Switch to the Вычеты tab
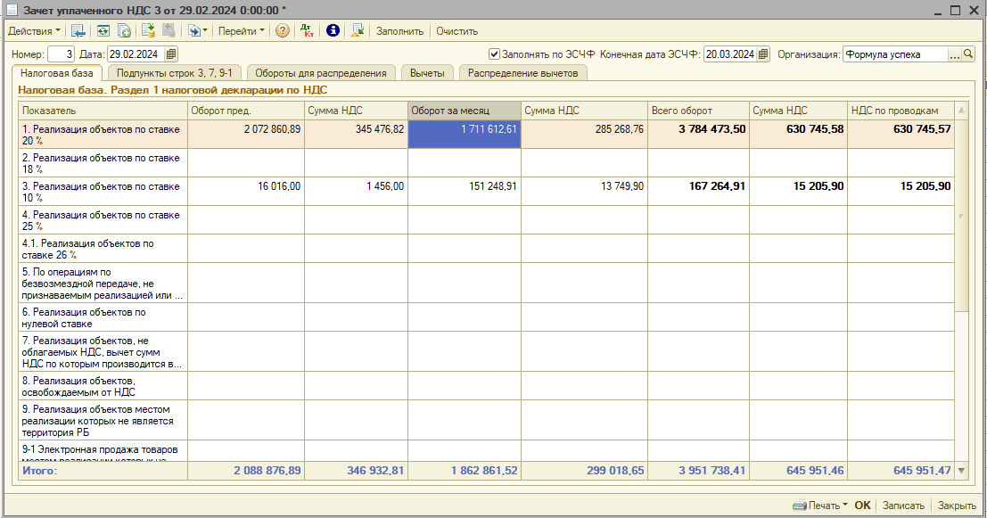 coord(427,73)
